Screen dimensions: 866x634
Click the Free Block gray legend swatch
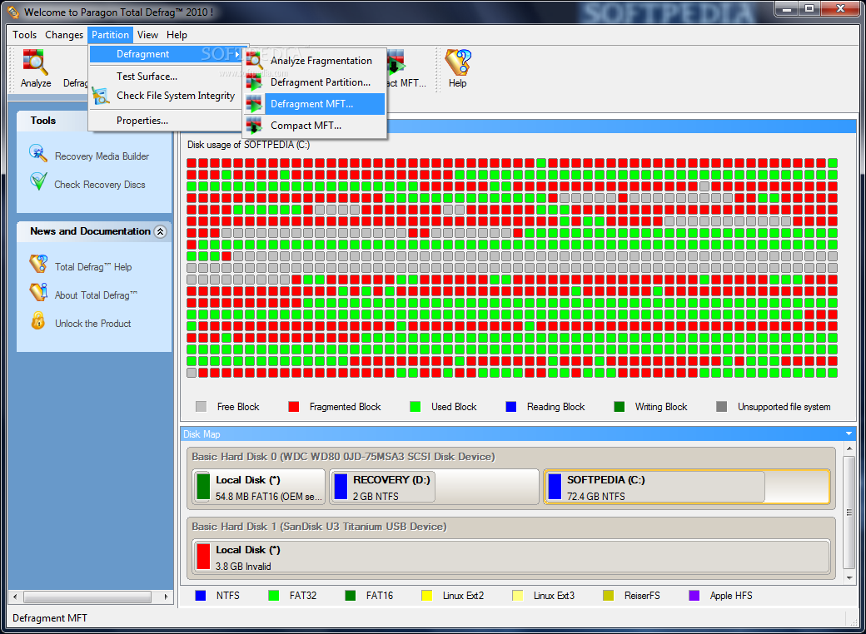click(x=201, y=407)
